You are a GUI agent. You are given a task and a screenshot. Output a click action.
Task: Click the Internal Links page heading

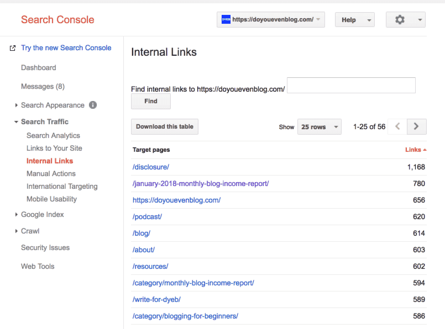tap(164, 52)
